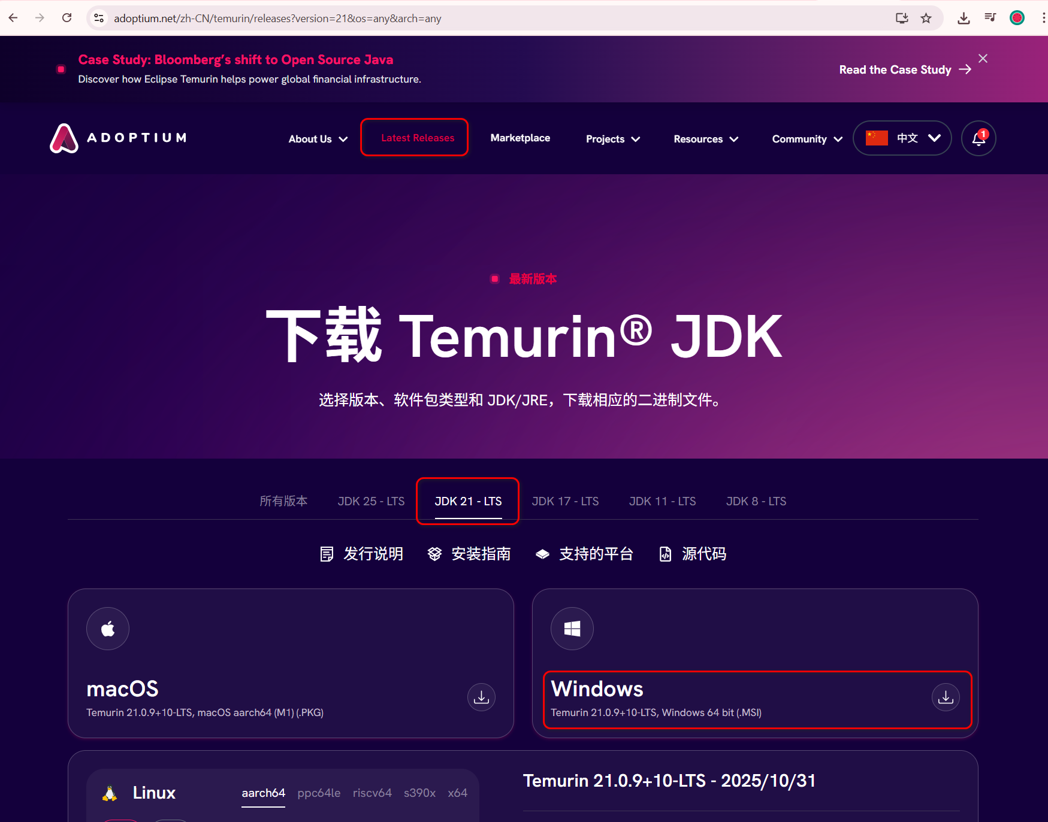The image size is (1048, 822).
Task: Select the JDK 8 - LTS tab
Action: 756,501
